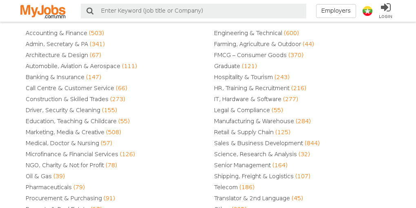The height and width of the screenshot is (208, 416).
Task: Browse NGO, Charity & Not for Profit
Action: [71, 165]
